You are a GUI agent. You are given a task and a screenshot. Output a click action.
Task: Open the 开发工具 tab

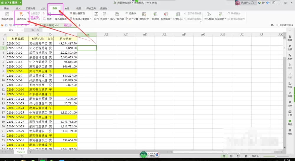pos(91,9)
